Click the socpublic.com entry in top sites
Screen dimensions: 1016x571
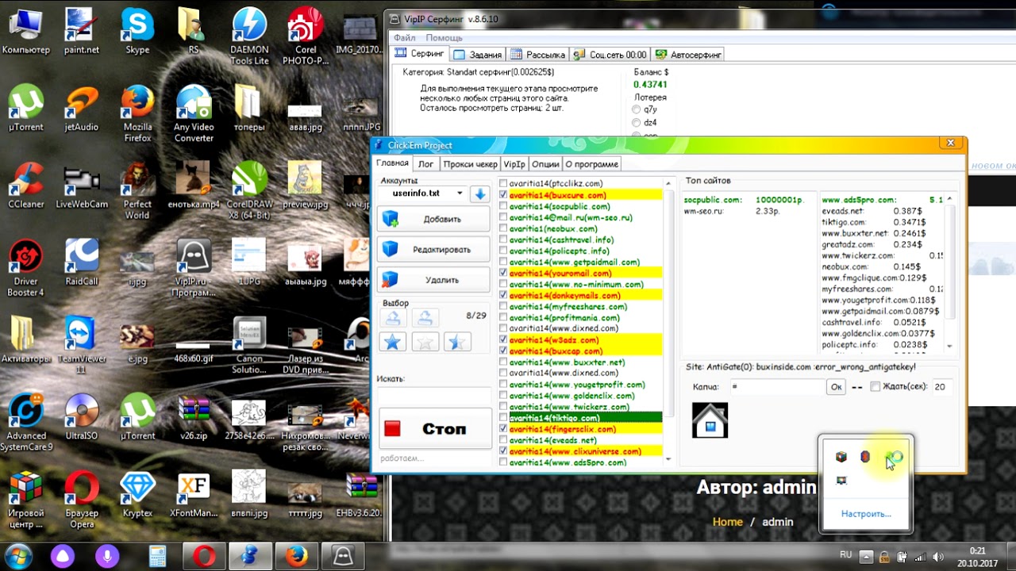pyautogui.click(x=712, y=200)
